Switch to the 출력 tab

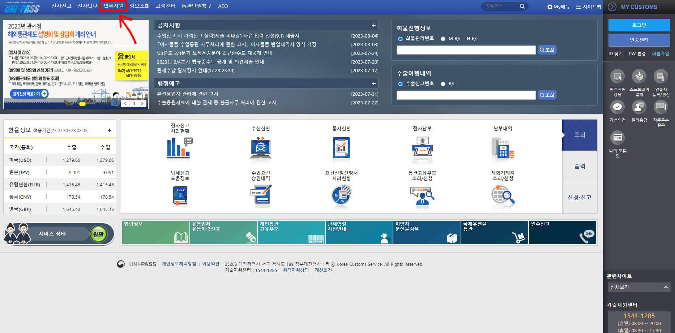580,166
